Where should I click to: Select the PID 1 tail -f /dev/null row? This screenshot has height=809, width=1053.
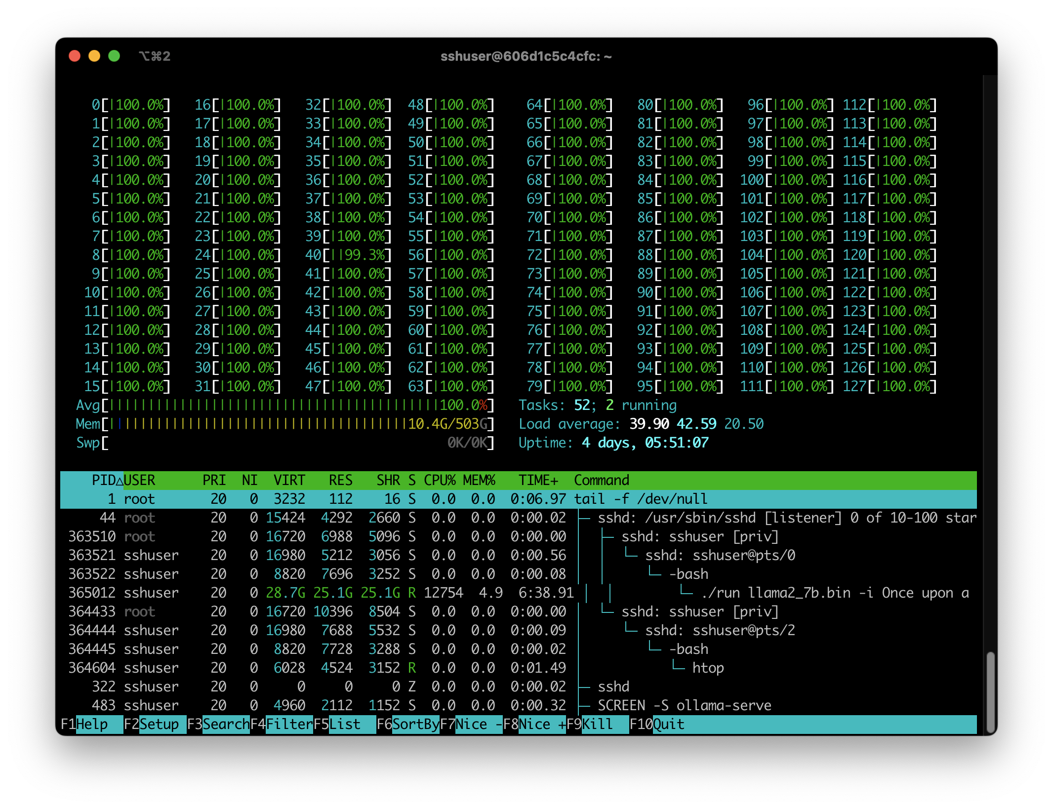pos(519,499)
